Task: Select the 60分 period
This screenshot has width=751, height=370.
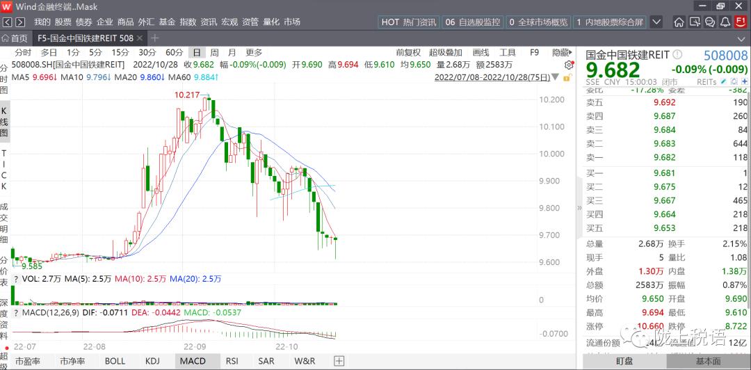Action: (175, 53)
